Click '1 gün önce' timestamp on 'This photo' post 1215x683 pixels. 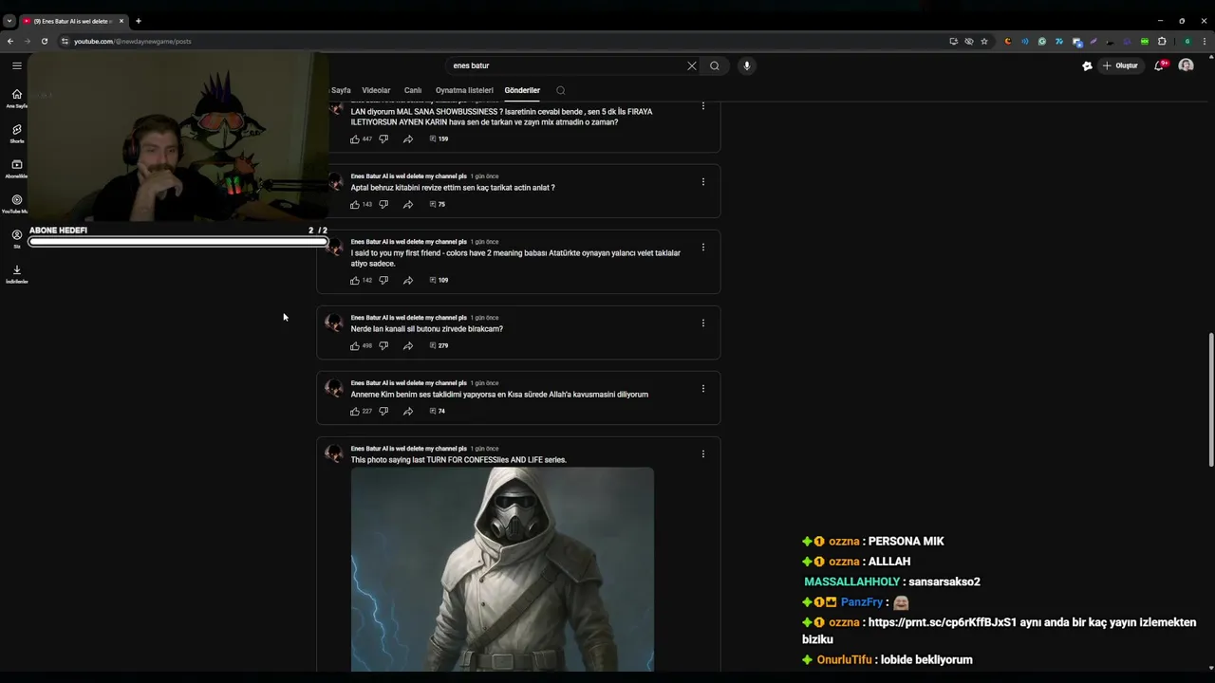click(485, 449)
